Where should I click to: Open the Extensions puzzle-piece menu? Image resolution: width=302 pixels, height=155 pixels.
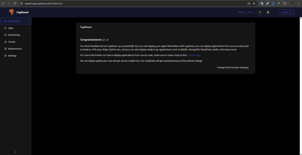pyautogui.click(x=285, y=4)
